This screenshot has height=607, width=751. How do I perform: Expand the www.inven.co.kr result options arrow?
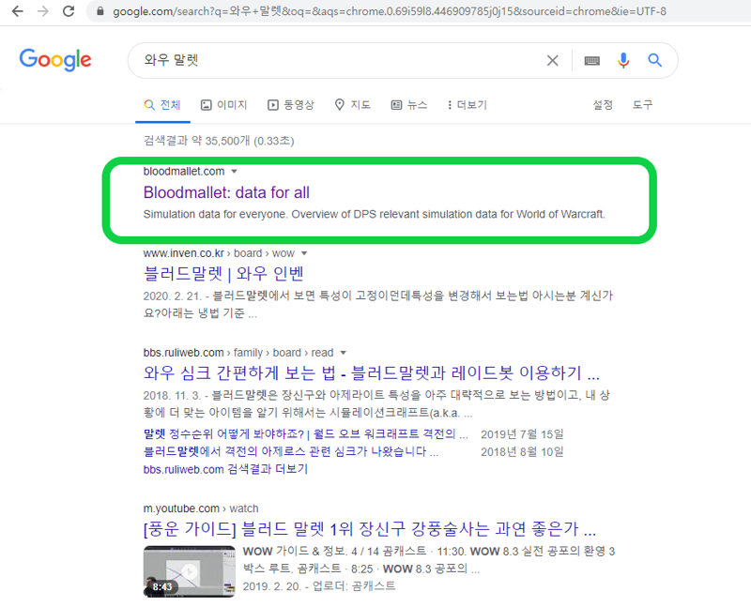click(x=304, y=253)
